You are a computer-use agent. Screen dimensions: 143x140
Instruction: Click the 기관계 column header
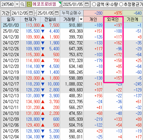[x=133, y=19]
